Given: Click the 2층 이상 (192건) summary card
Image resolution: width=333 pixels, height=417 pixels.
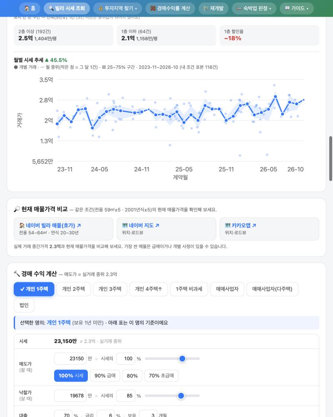Looking at the screenshot, I should (x=63, y=35).
